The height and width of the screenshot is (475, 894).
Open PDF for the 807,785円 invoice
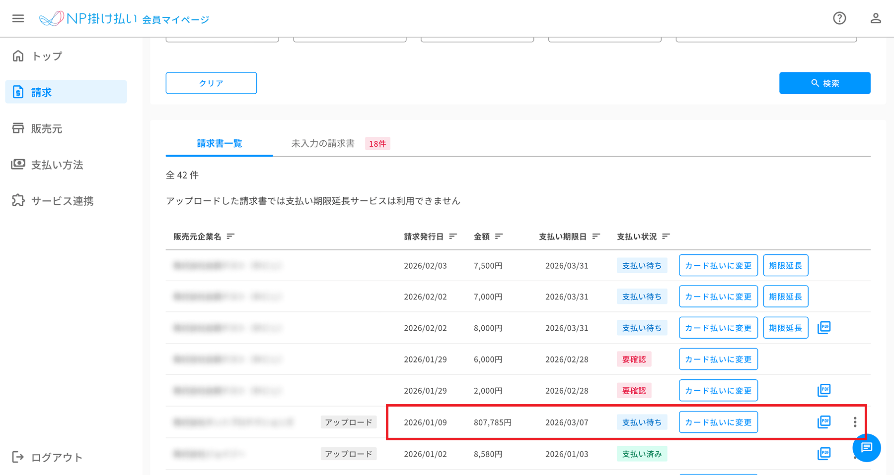pyautogui.click(x=824, y=422)
